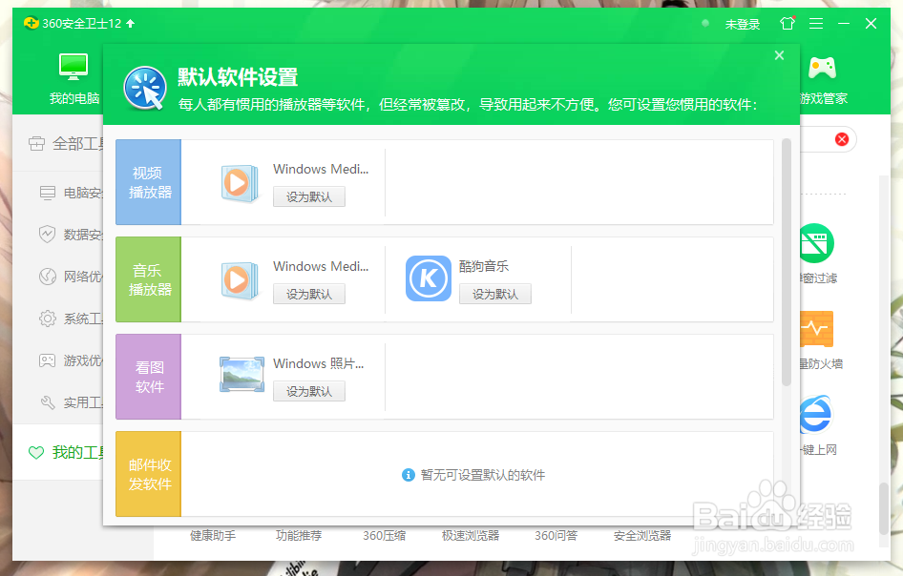
Task: Click the 360安全卫士 shield logo
Action: pyautogui.click(x=30, y=23)
